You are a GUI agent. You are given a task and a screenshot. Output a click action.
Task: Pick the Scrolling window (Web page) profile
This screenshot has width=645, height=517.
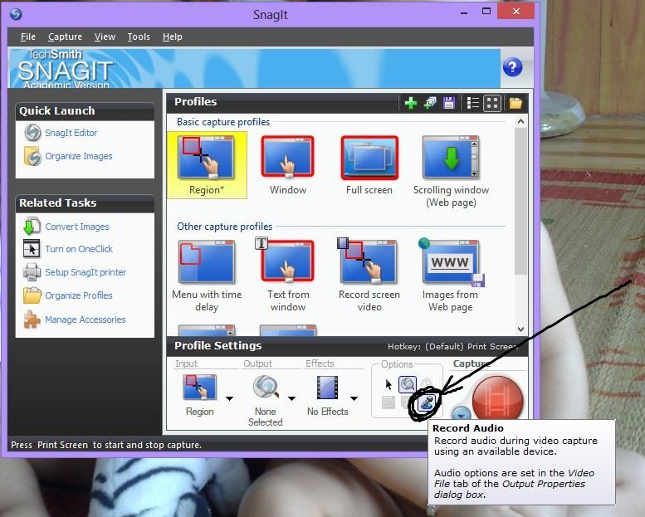pos(451,171)
